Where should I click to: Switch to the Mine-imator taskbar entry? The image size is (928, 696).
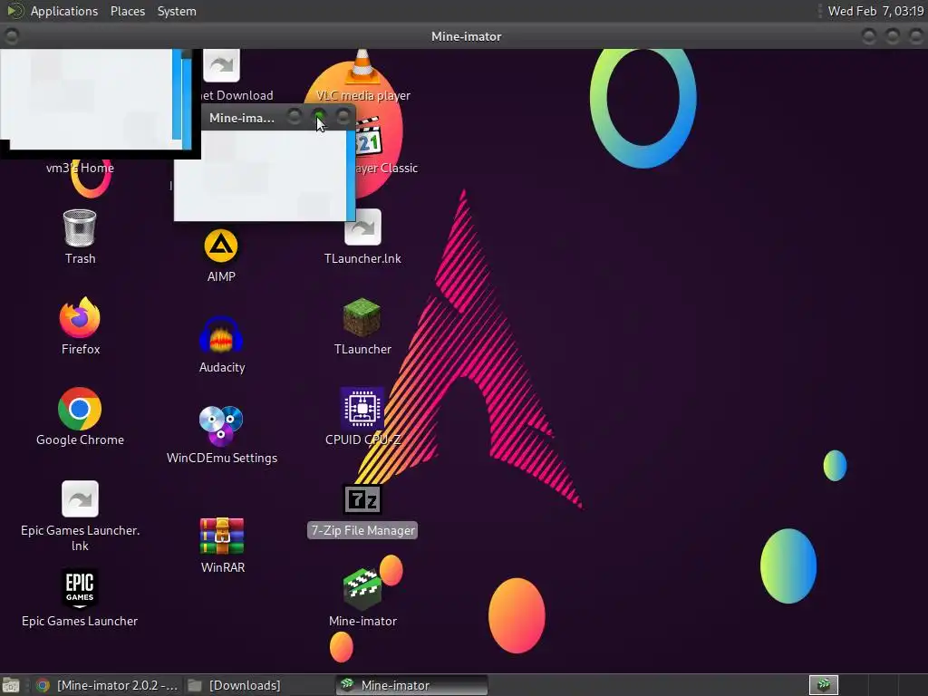click(411, 685)
